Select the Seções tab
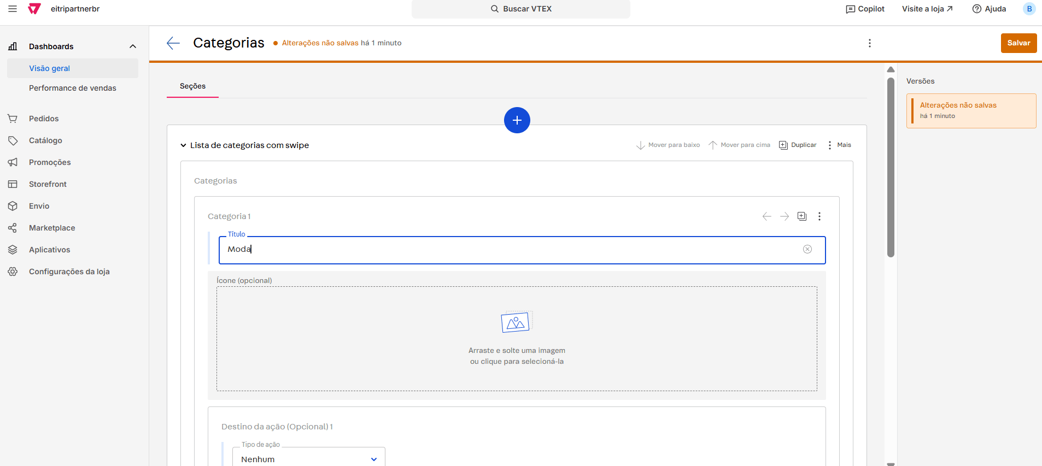The image size is (1042, 466). 192,86
